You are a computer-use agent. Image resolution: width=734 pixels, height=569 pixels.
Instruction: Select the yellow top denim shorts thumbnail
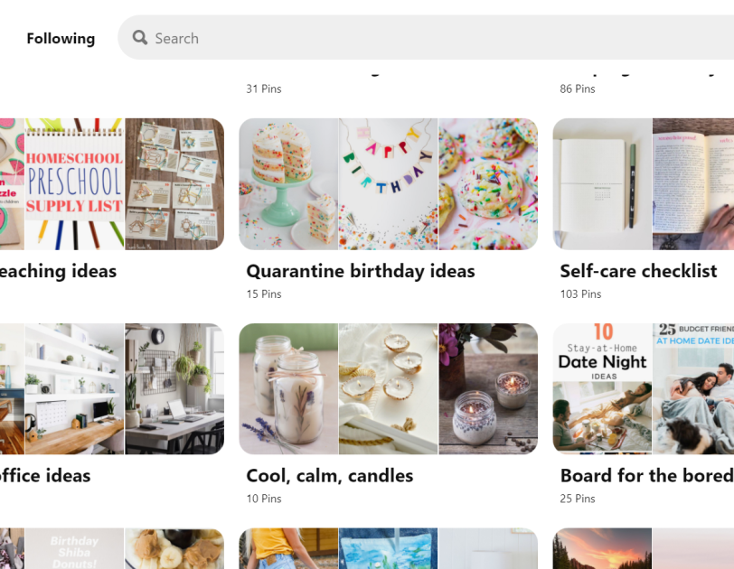point(288,549)
